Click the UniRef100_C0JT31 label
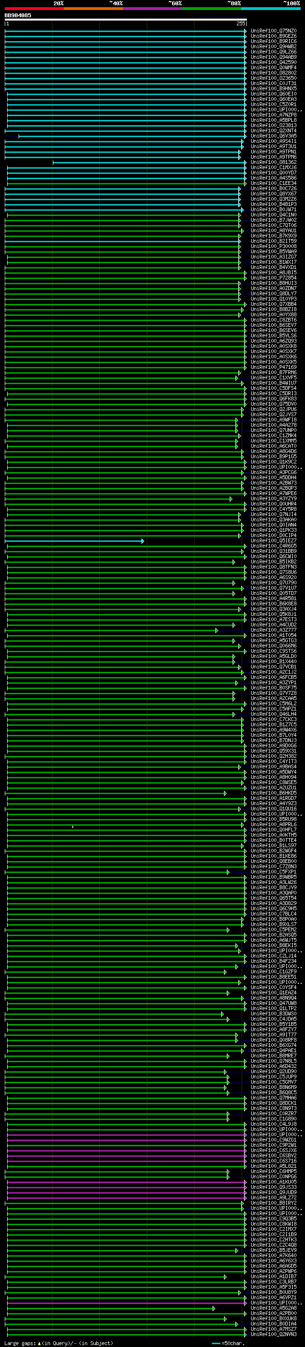The width and height of the screenshot is (305, 1347). (x=273, y=84)
